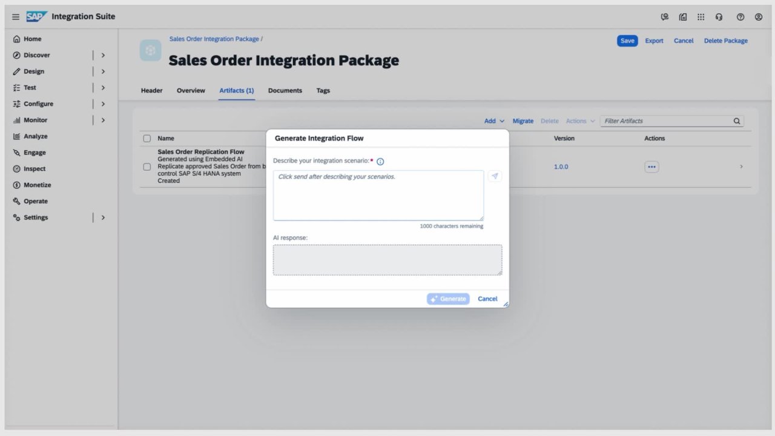Click the send arrow icon in the dialog
The image size is (775, 436).
point(495,176)
